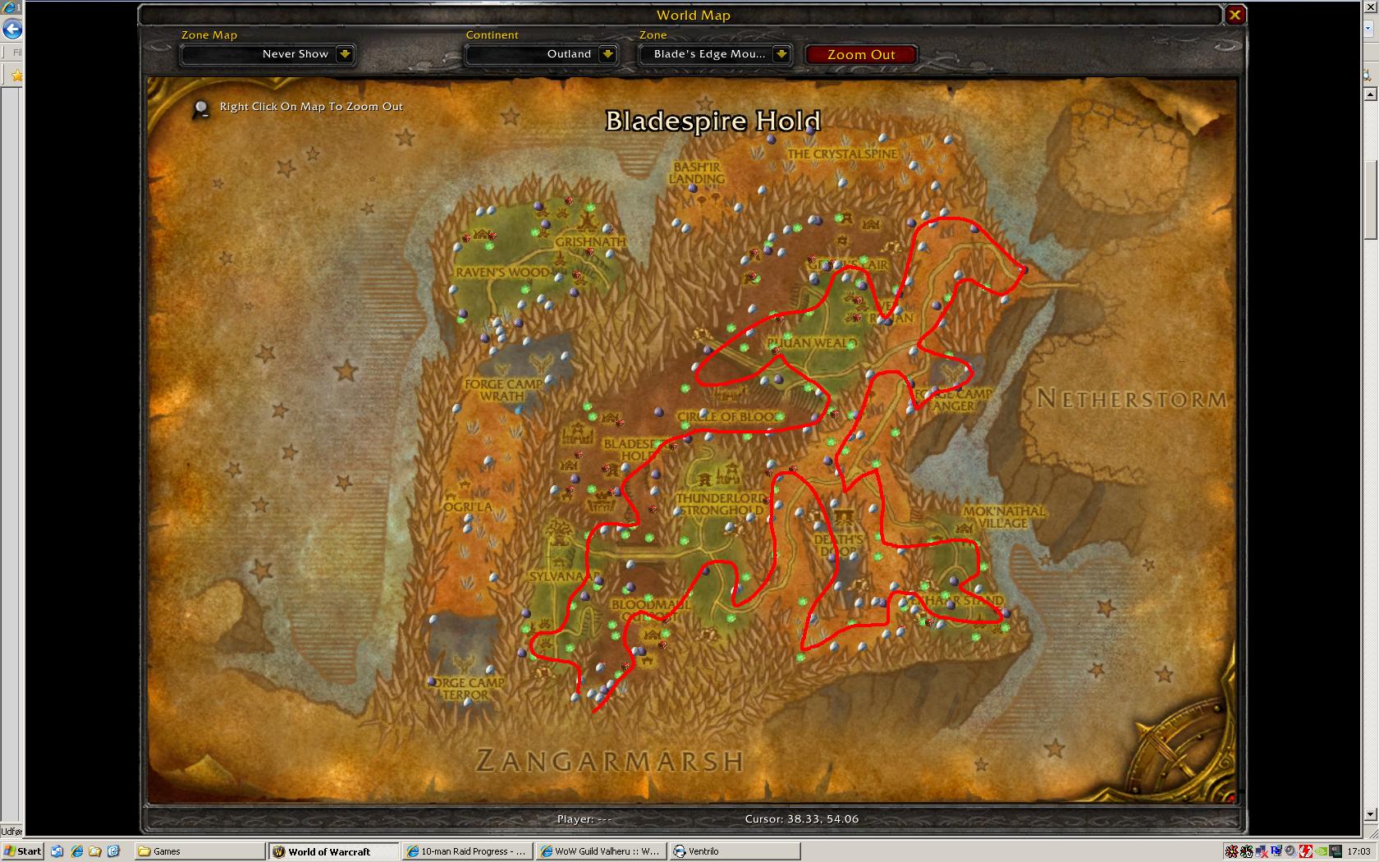Switch to WoW Guild Valheru taskbar button
The height and width of the screenshot is (862, 1379).
[601, 851]
